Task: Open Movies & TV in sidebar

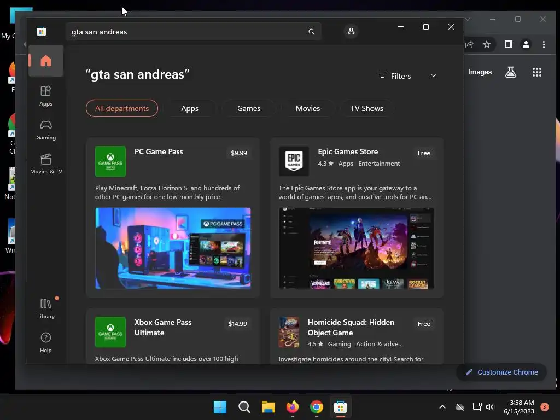Action: (46, 164)
